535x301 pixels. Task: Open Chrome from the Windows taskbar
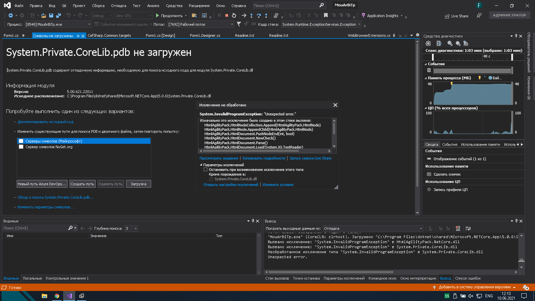[x=57, y=296]
